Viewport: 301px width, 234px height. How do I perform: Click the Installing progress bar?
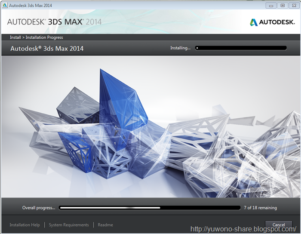pos(241,48)
